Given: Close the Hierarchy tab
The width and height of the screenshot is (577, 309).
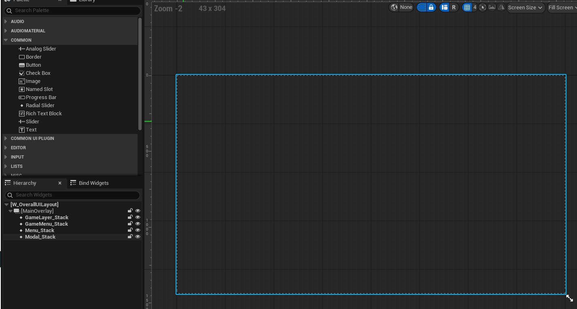Looking at the screenshot, I should [60, 183].
